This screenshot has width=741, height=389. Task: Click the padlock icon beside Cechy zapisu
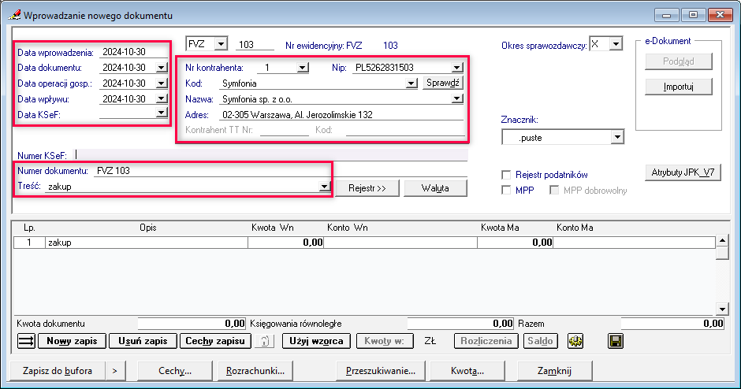(266, 341)
